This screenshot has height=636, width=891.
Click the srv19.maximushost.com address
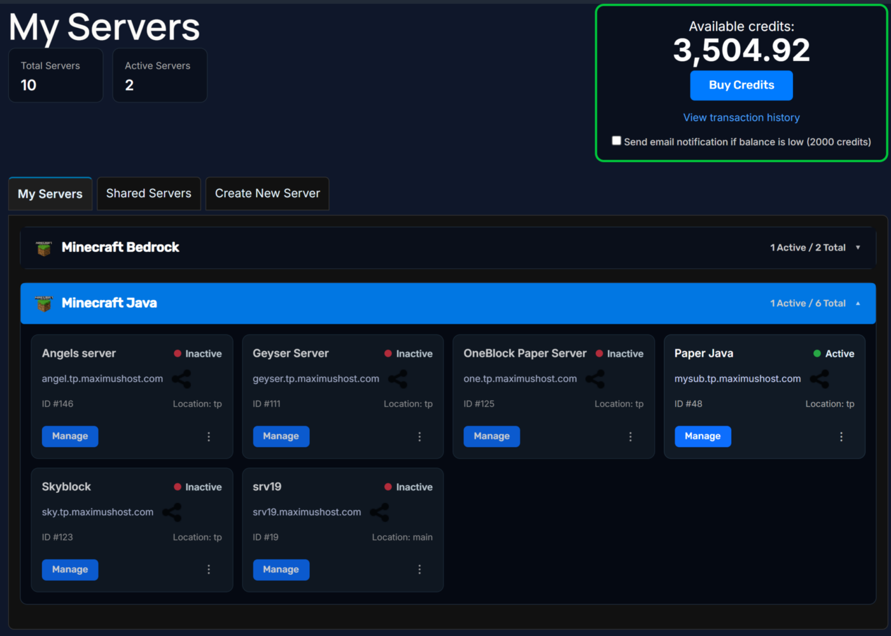[x=307, y=513]
